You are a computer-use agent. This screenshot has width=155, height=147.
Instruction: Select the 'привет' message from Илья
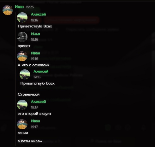tap(24, 46)
